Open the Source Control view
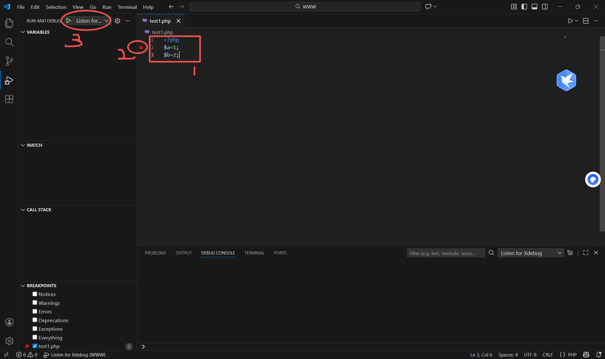 click(x=9, y=61)
